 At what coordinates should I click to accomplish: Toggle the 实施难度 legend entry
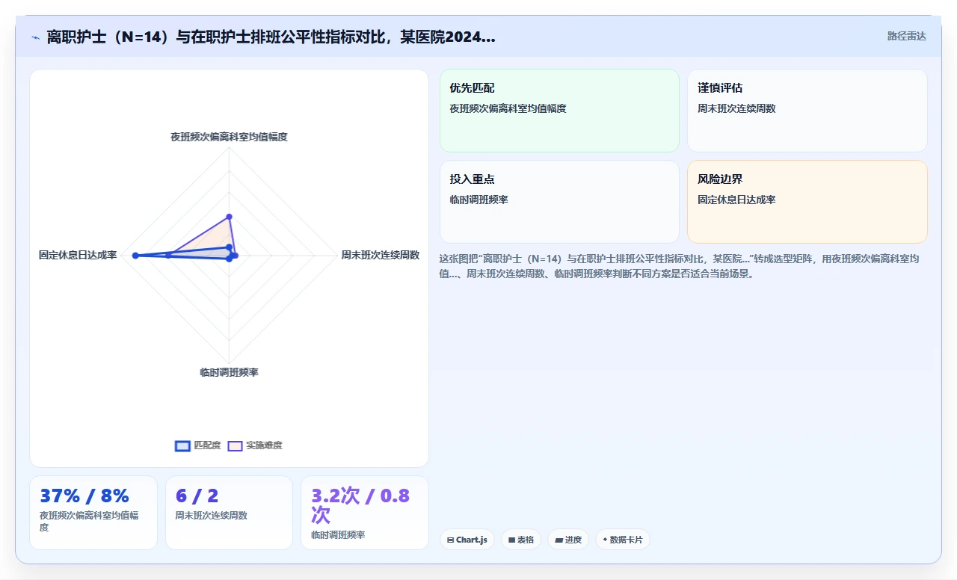tap(255, 445)
